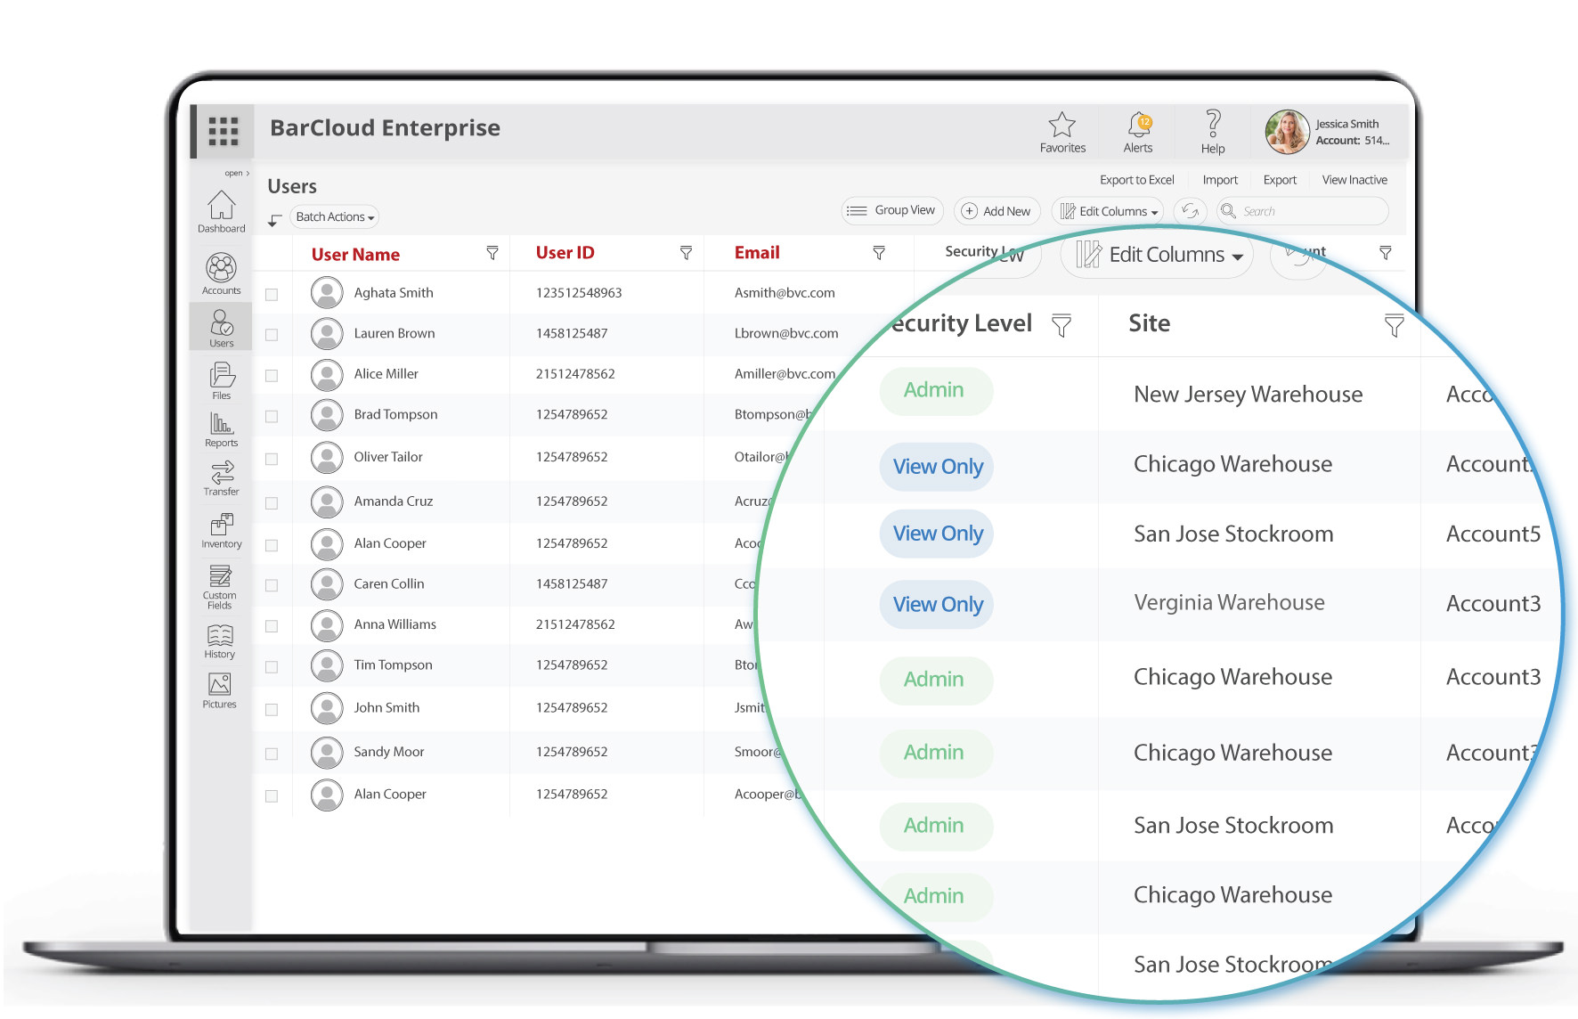The height and width of the screenshot is (1019, 1578).
Task: Click the Email column filter icon
Action: (x=879, y=253)
